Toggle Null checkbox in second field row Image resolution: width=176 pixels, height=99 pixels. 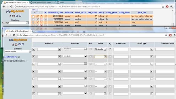pyautogui.click(x=90, y=56)
